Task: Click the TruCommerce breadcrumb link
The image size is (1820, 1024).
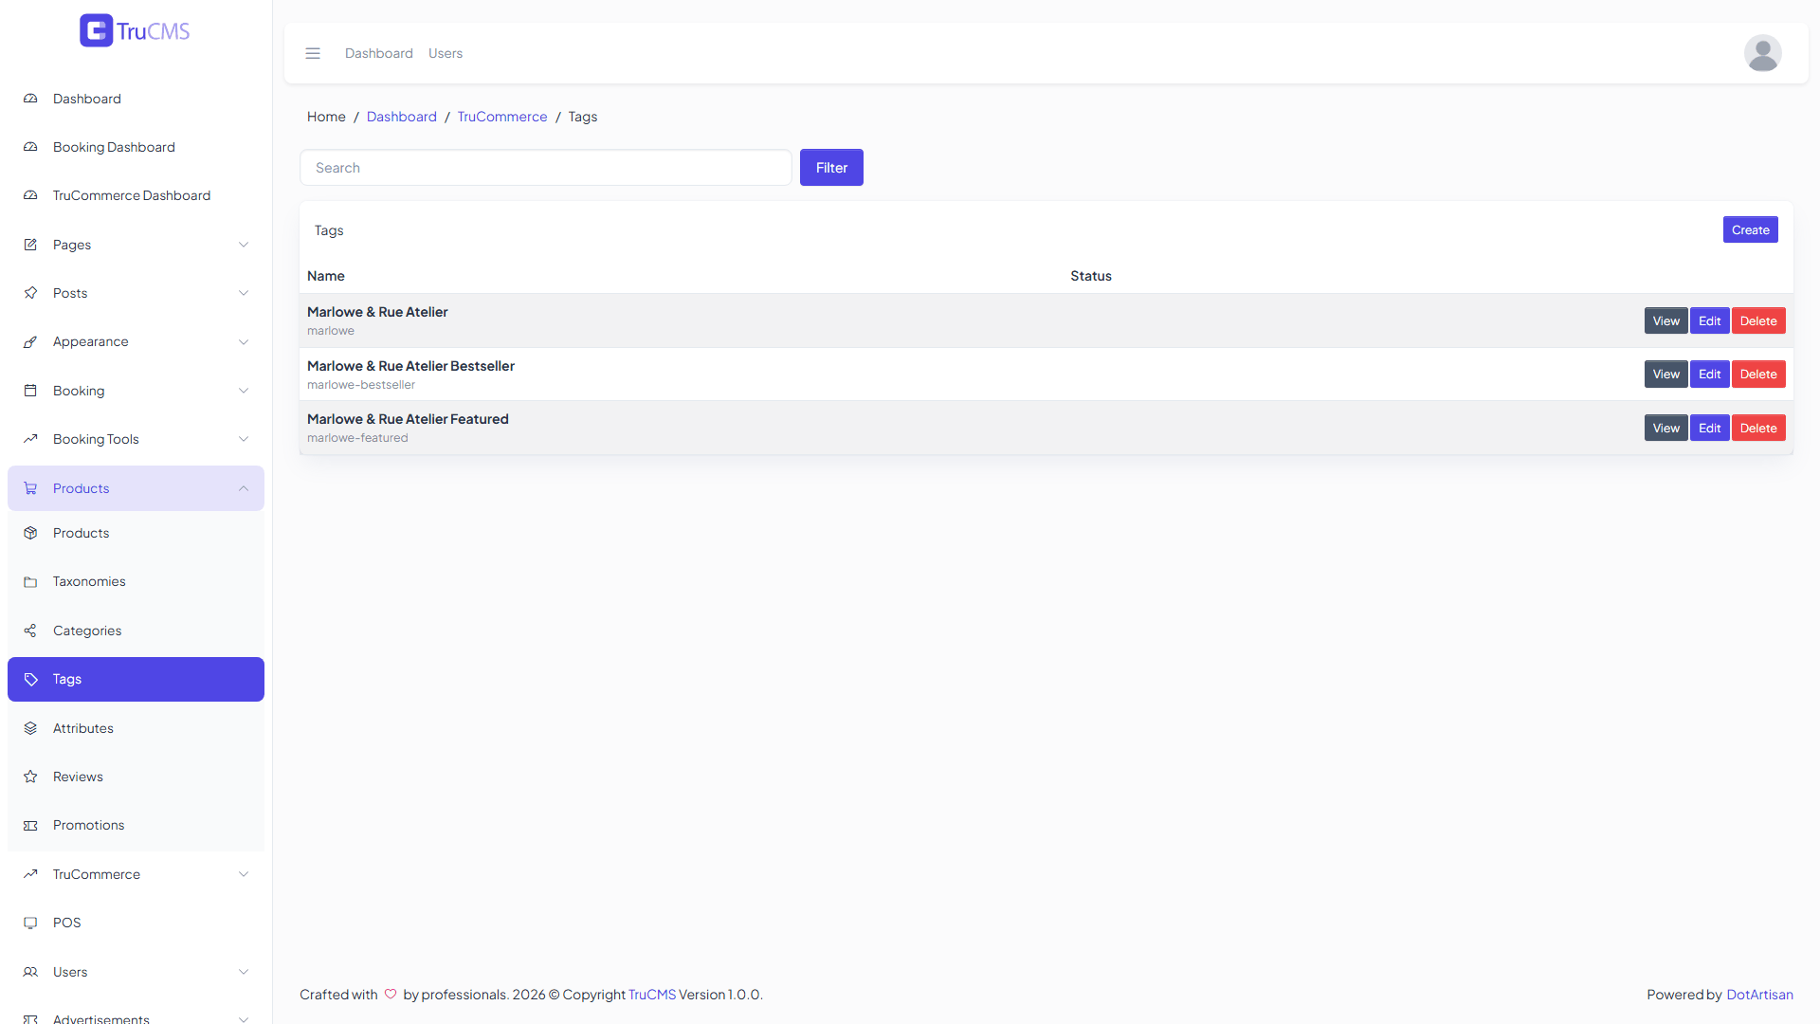Action: [502, 117]
